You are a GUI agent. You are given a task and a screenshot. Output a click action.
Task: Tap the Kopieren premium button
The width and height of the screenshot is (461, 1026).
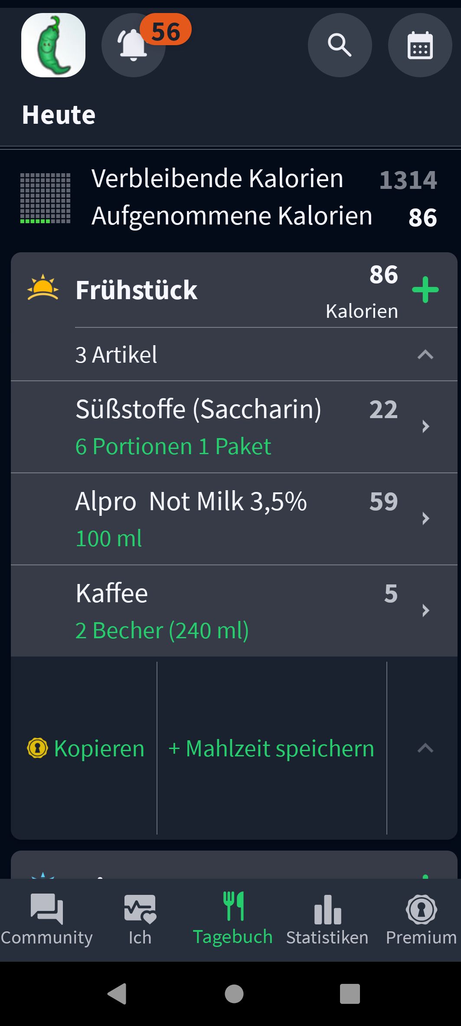click(x=86, y=748)
